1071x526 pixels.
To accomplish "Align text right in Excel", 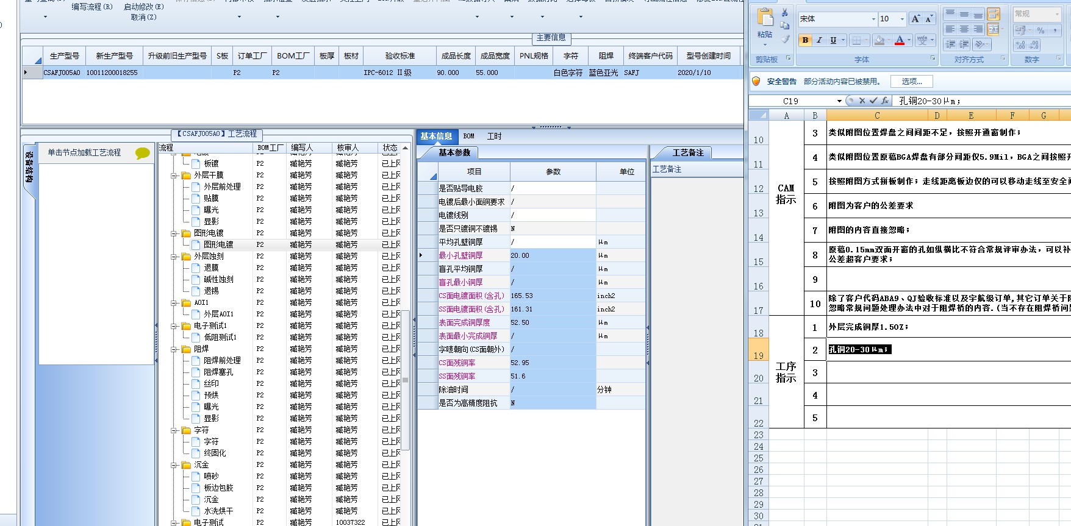I will coord(978,29).
